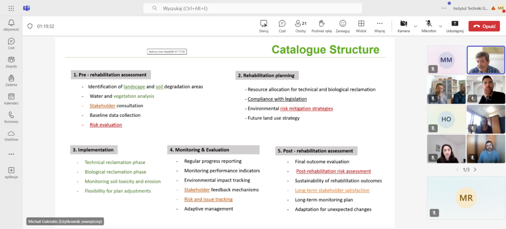
Task: Go to next participant page
Action: [x=475, y=169]
